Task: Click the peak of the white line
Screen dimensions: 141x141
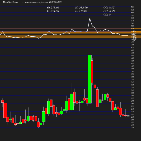Action: pos(90,19)
